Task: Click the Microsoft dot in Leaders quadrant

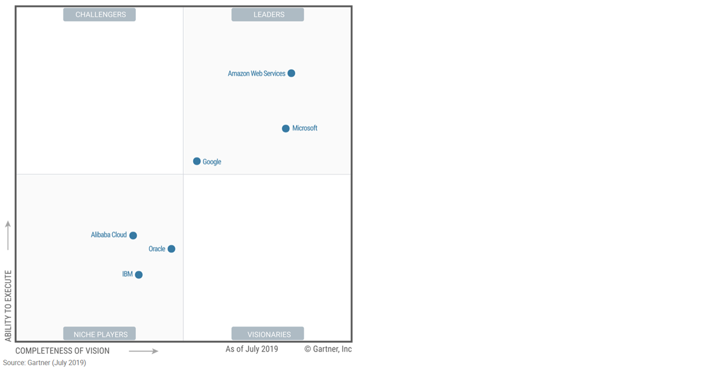Action: (x=286, y=129)
